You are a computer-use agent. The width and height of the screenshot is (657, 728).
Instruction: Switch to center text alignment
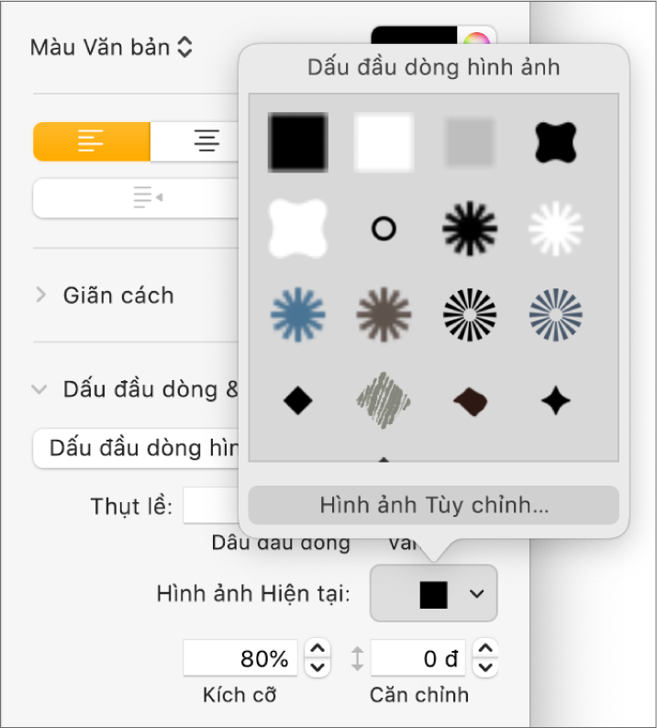(206, 142)
